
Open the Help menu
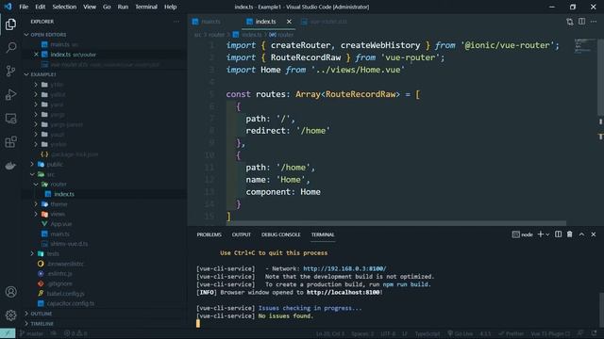170,7
